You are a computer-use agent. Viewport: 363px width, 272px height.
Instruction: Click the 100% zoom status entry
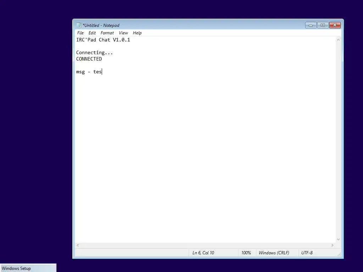click(246, 253)
